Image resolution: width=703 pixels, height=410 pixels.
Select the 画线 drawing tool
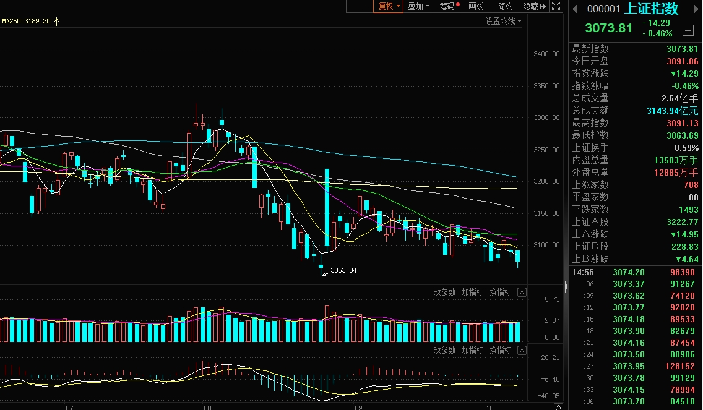point(476,6)
